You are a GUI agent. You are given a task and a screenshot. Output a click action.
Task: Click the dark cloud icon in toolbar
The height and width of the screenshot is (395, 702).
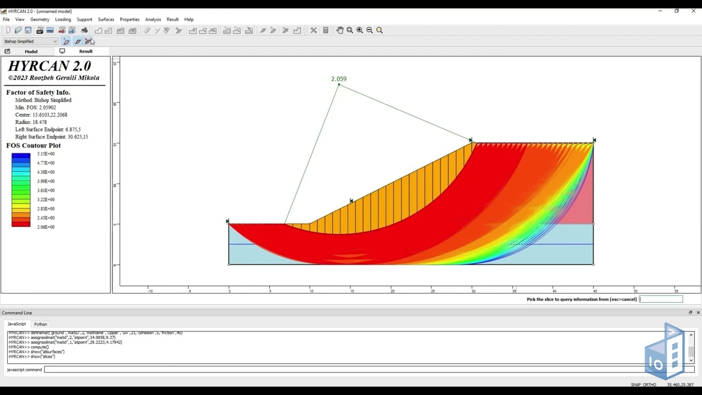84,30
